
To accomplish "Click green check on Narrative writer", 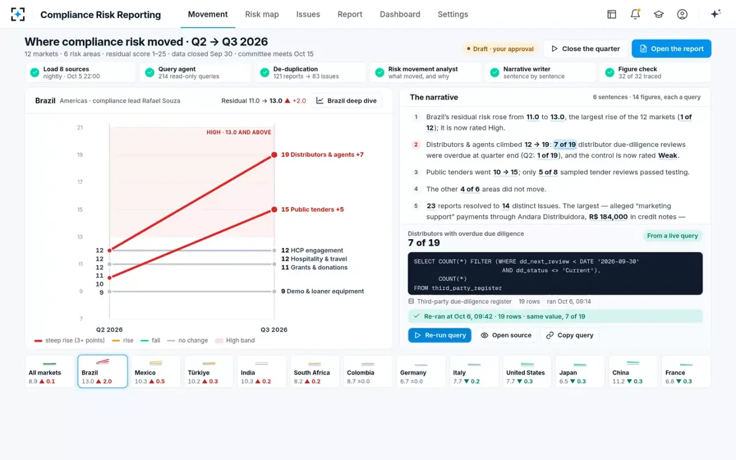I will (x=494, y=72).
